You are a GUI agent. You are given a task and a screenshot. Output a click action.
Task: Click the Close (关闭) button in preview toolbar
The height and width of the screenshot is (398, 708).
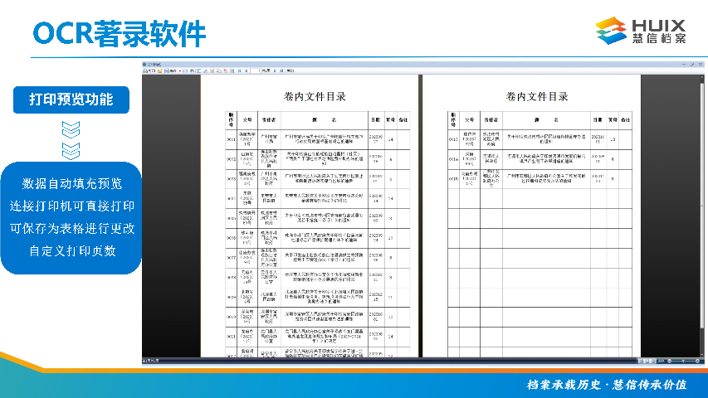[x=291, y=70]
